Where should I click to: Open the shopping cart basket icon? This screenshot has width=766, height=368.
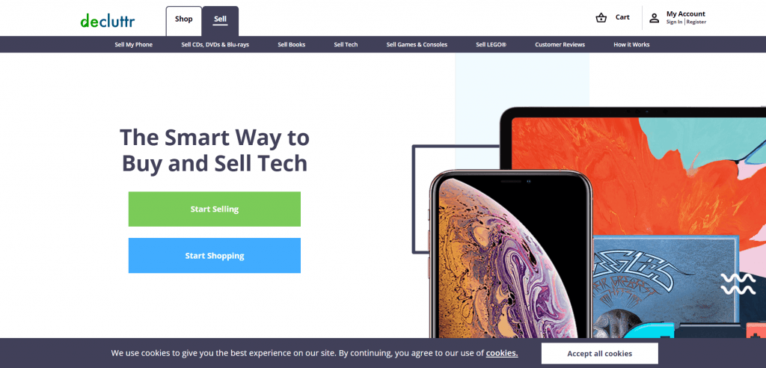[601, 18]
